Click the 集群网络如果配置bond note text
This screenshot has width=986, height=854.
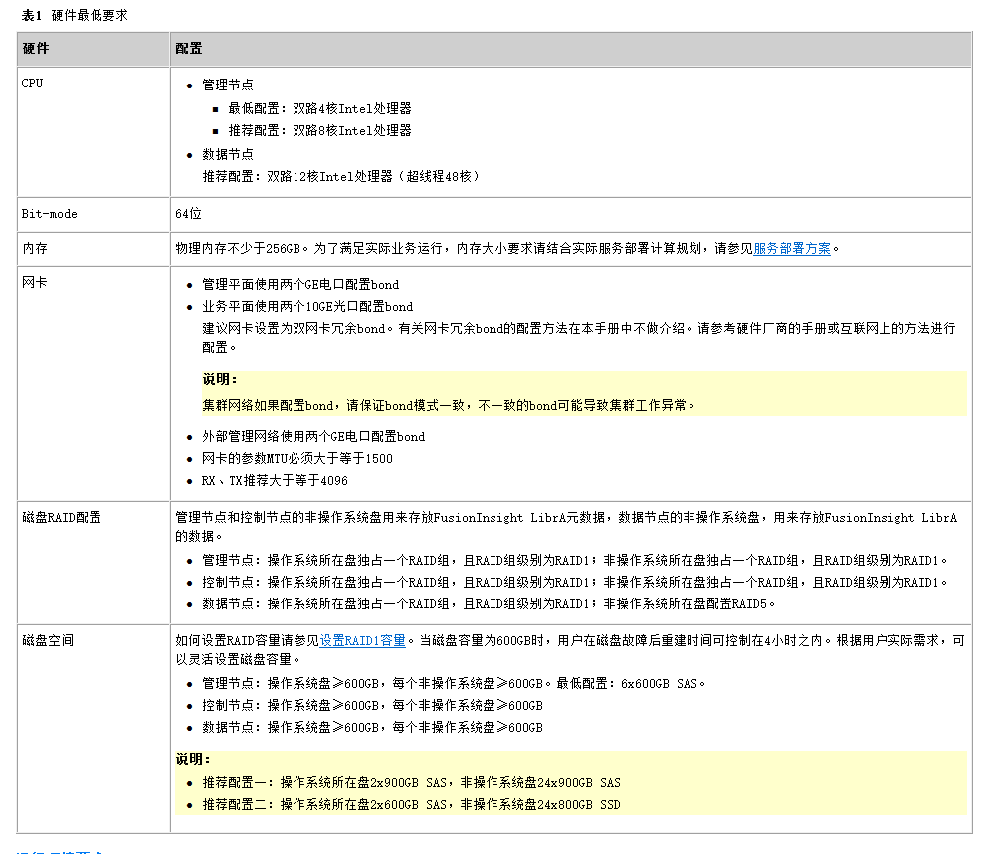(449, 406)
